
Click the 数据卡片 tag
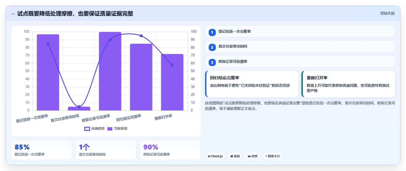tap(272, 156)
